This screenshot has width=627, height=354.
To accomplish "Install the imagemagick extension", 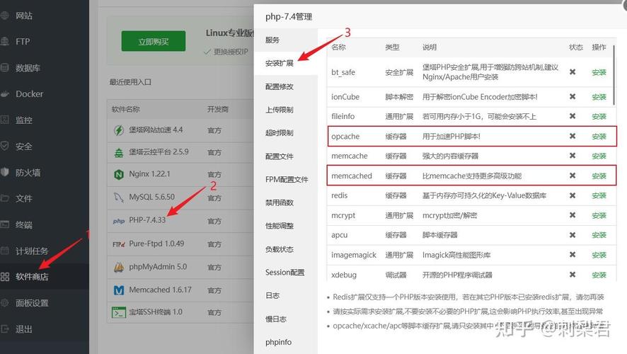I will tap(599, 255).
